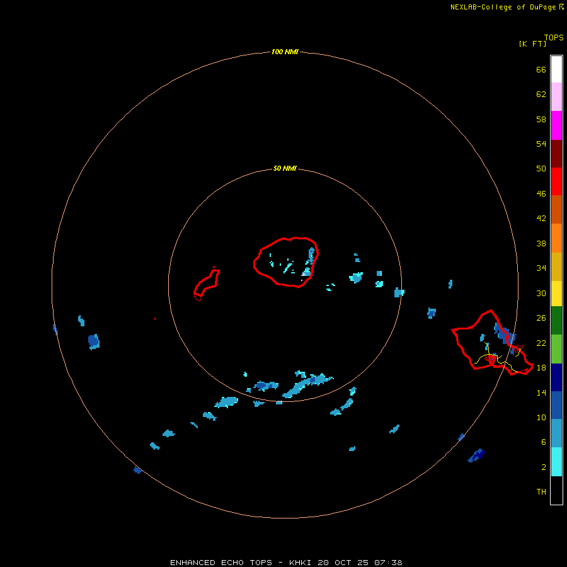Click the medium blue 10 kft swatch
The width and height of the screenshot is (567, 567).
[x=556, y=405]
